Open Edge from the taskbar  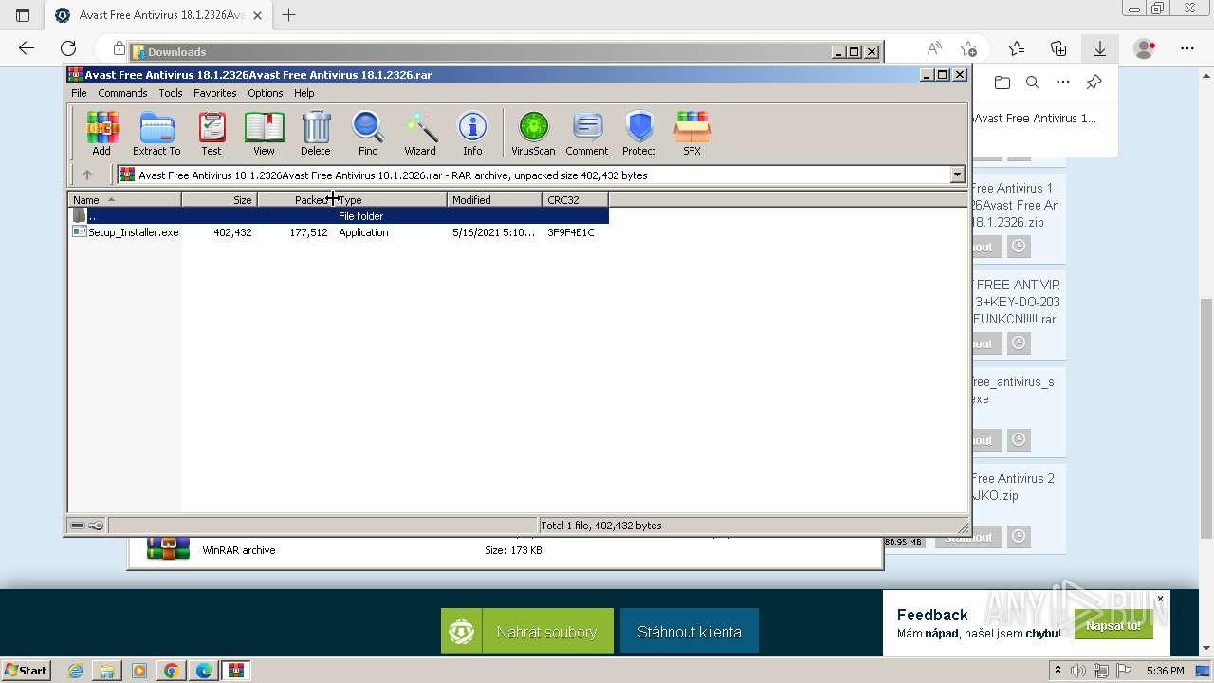tap(203, 671)
